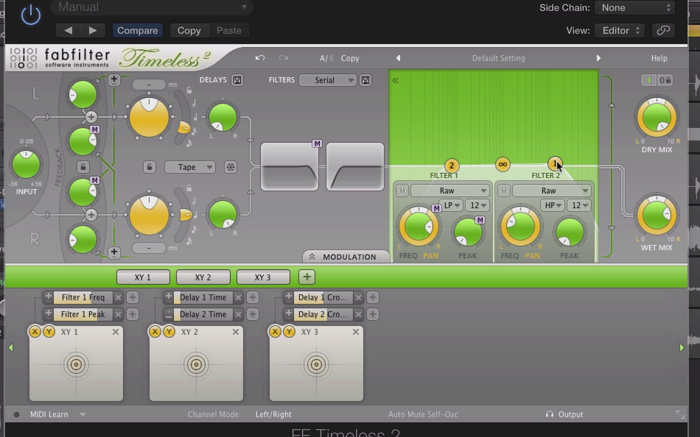The image size is (700, 437).
Task: Toggle the plugin power bypass button
Action: pyautogui.click(x=31, y=15)
